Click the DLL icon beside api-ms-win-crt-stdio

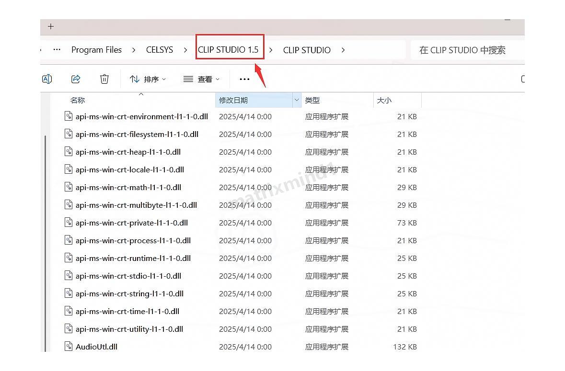pyautogui.click(x=69, y=275)
